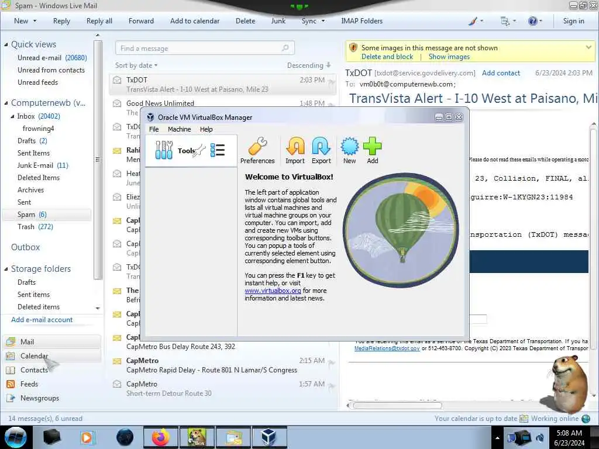
Task: Click the search magnifier icon
Action: click(x=285, y=48)
